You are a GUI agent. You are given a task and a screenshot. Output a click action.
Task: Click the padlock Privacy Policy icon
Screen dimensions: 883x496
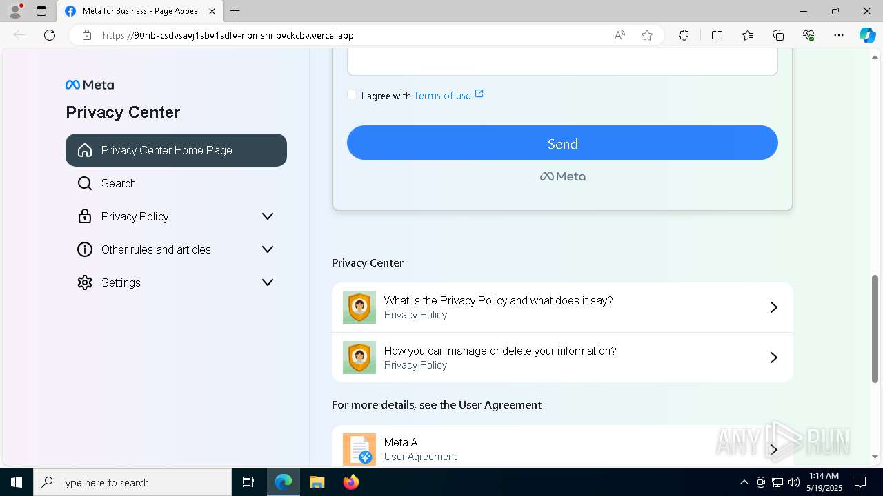(85, 216)
